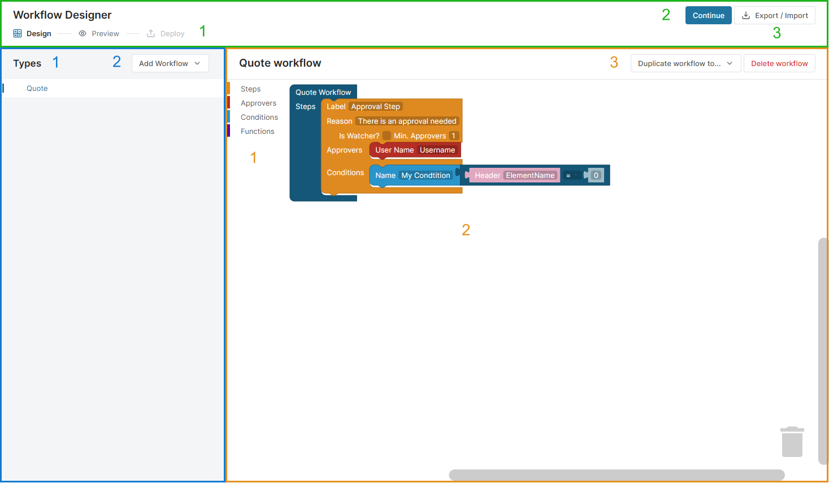
Task: Edit the Approval Step label field
Action: [x=375, y=106]
